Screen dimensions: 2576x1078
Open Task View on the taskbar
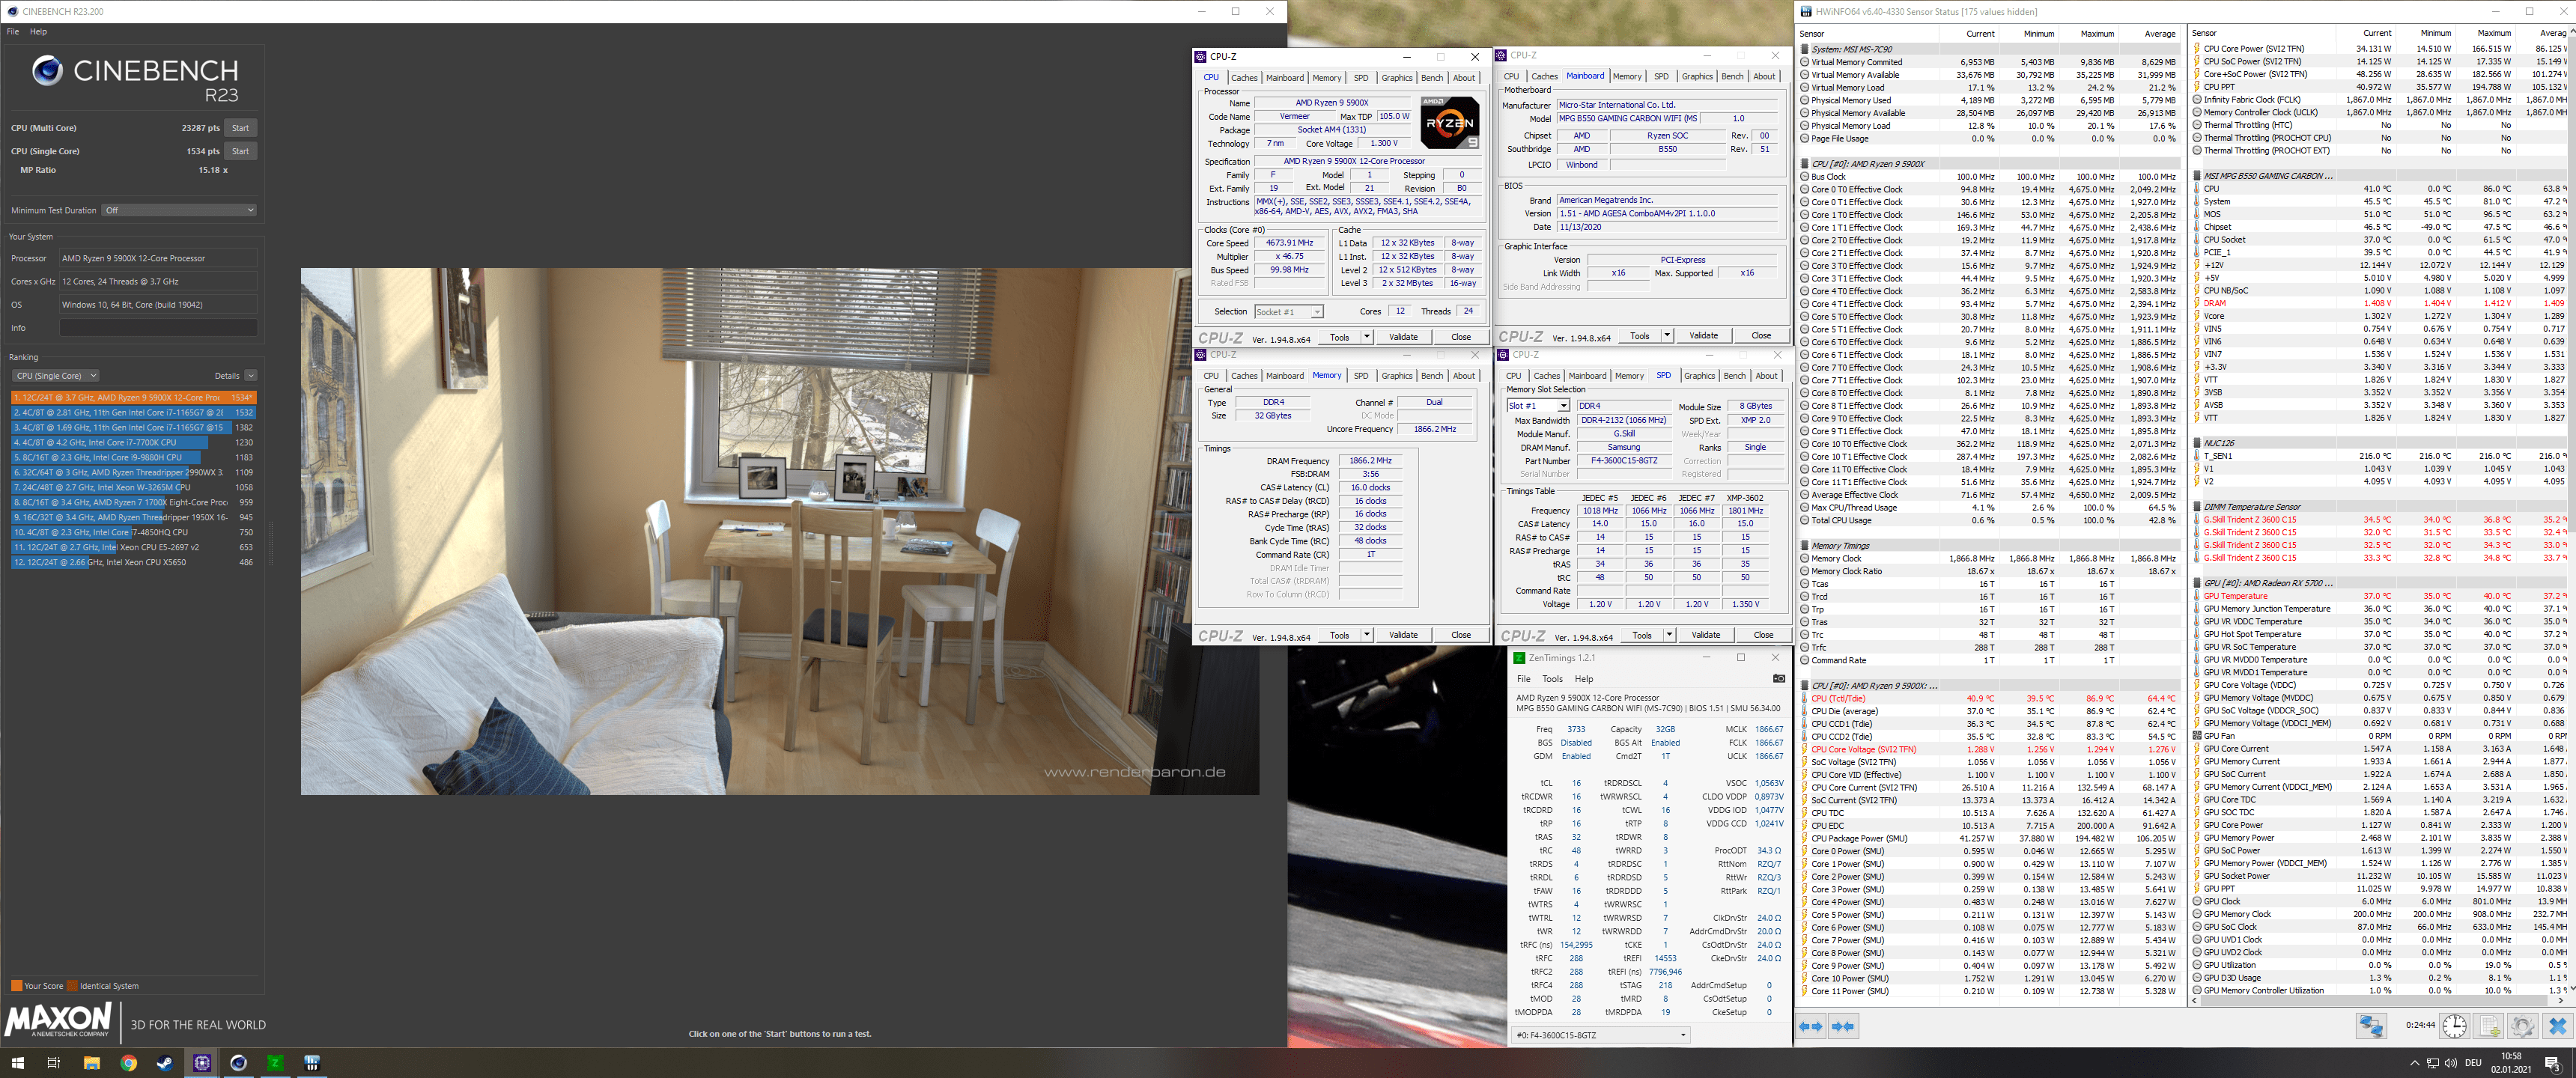(54, 1063)
